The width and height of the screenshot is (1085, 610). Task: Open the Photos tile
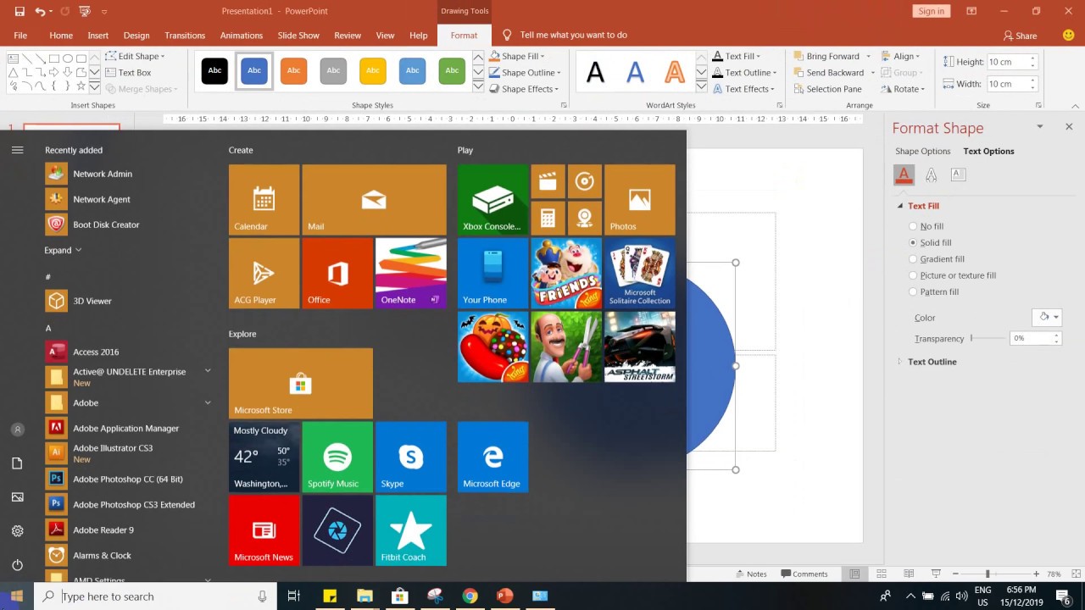point(640,200)
